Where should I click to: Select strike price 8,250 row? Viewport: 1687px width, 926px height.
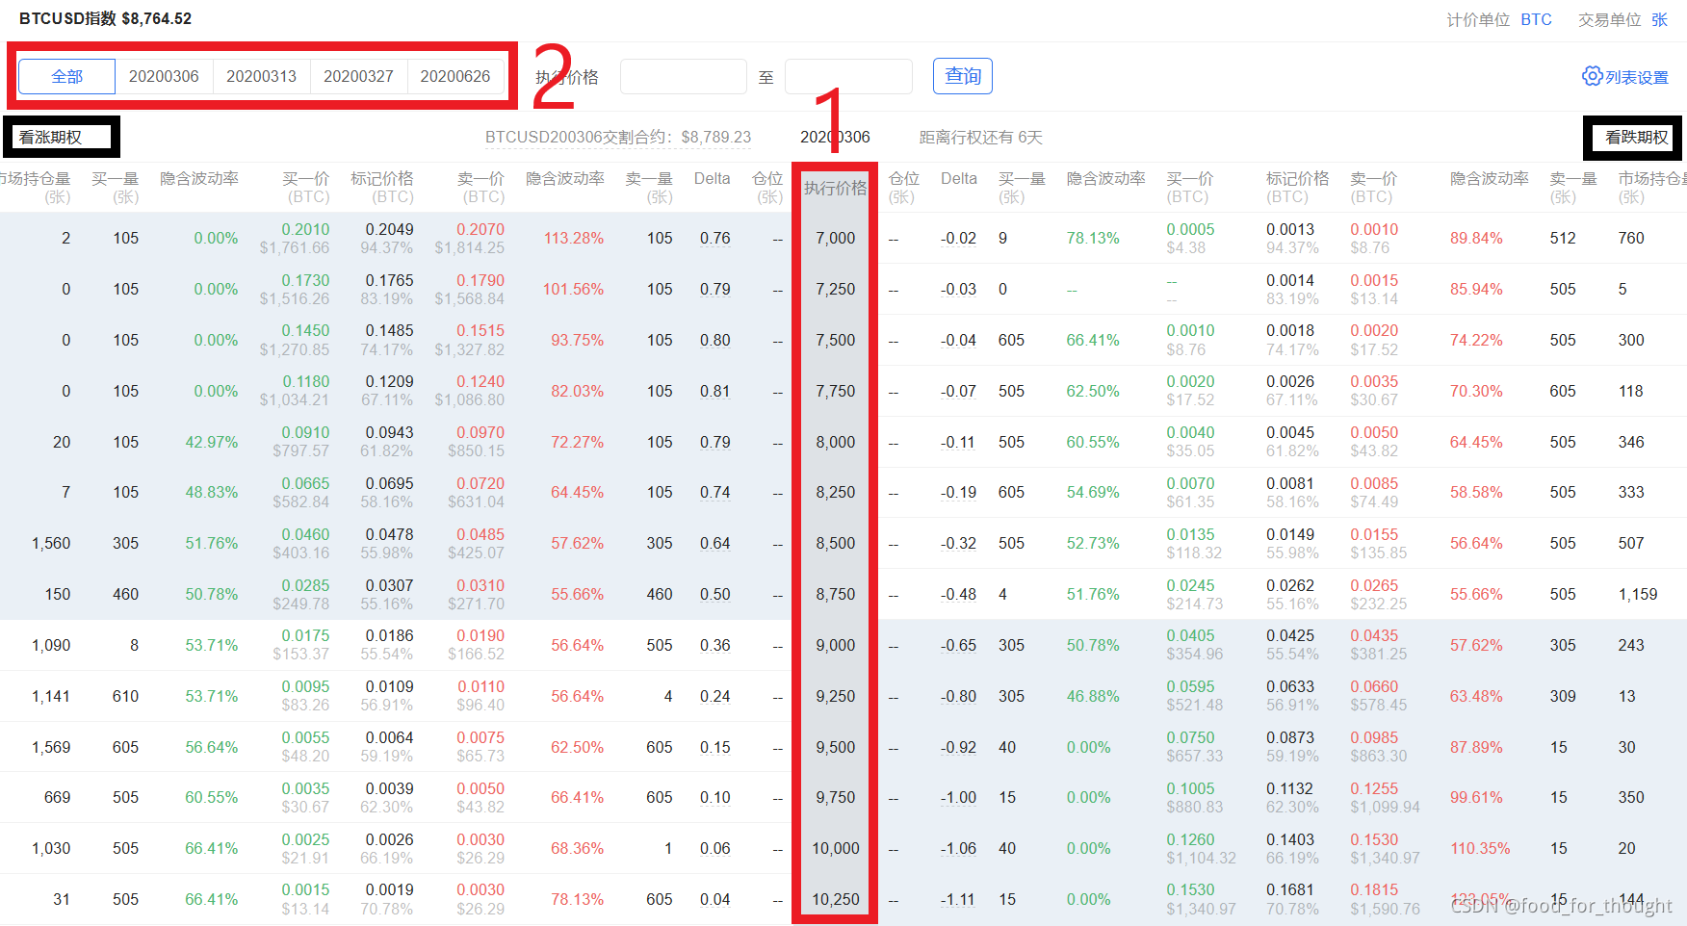click(x=836, y=492)
